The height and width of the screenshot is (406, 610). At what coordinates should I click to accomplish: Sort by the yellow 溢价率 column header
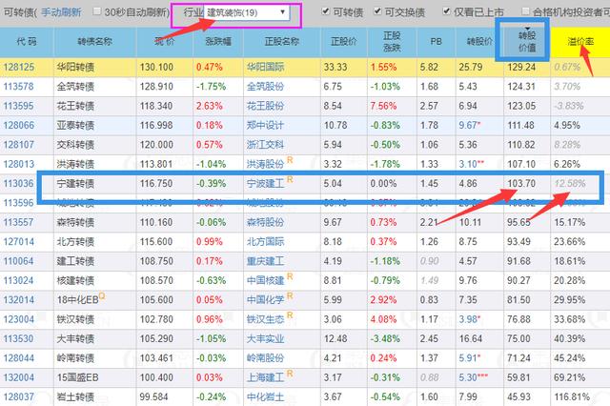click(x=580, y=41)
